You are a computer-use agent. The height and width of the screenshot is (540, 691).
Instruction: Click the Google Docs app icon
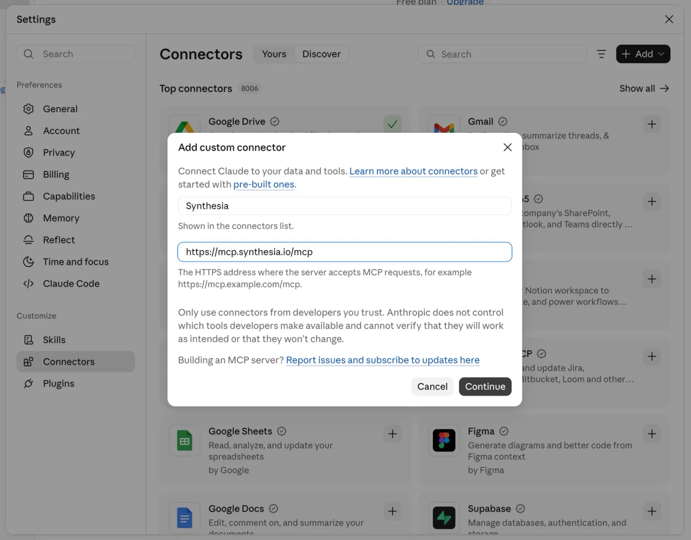tap(184, 518)
